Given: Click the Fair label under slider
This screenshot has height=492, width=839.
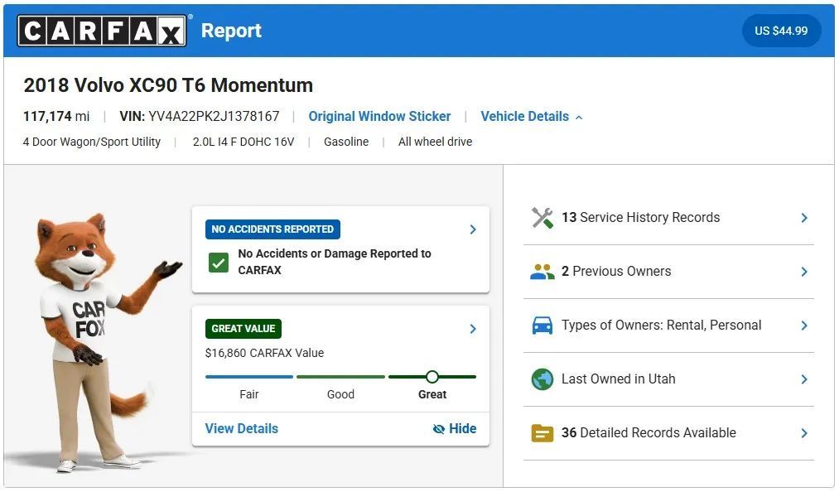Looking at the screenshot, I should (249, 394).
